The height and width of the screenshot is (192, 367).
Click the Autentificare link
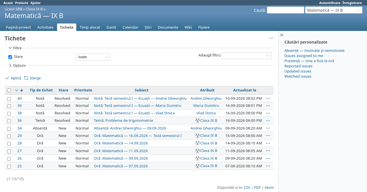point(330,3)
